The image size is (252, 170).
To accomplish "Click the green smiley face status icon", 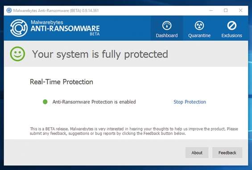I will coord(17,54).
